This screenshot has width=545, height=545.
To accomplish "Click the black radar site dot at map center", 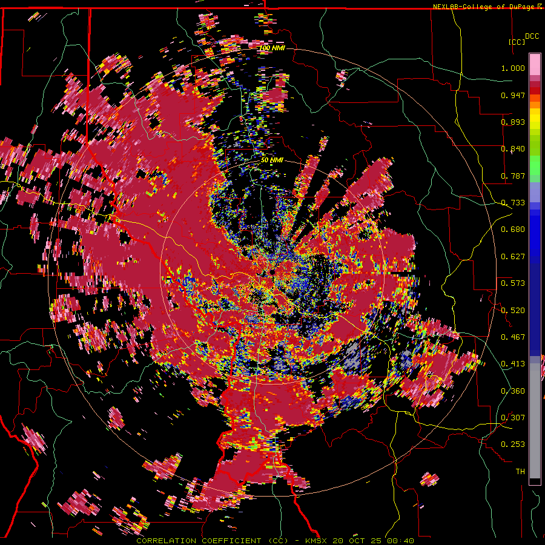I will point(272,272).
